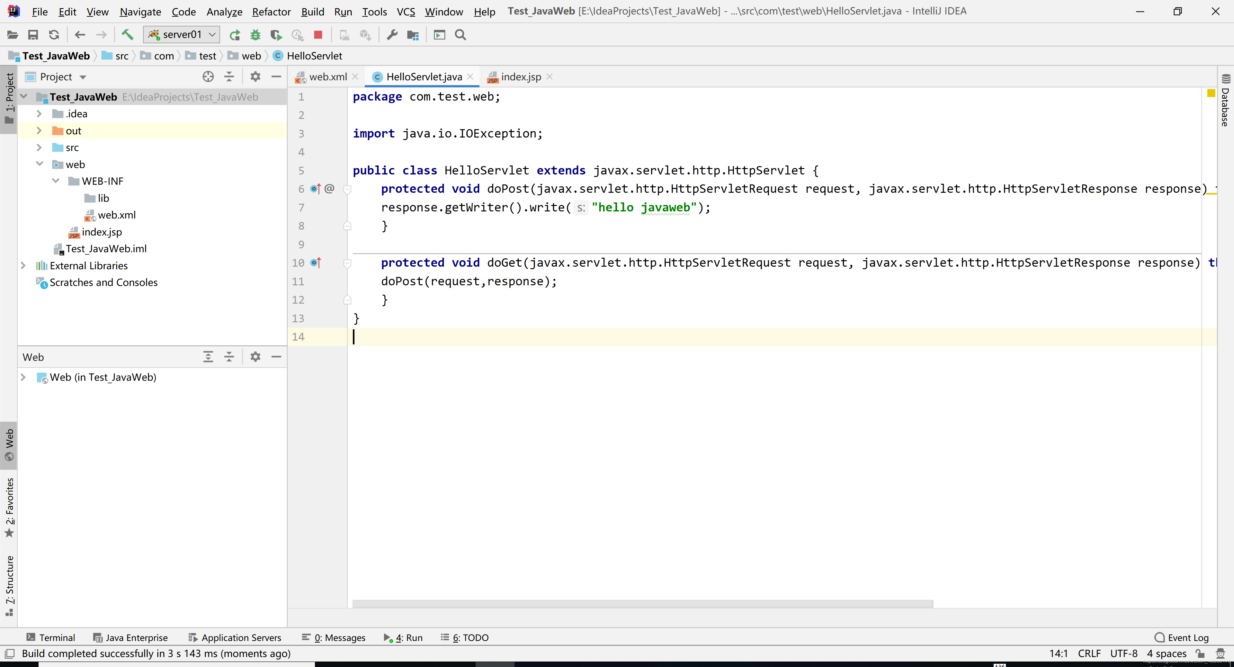The height and width of the screenshot is (667, 1234).
Task: Open the 0: Messages tool window
Action: coord(334,638)
